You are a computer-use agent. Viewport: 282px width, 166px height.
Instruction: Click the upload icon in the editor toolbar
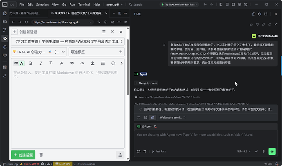coord(92,63)
